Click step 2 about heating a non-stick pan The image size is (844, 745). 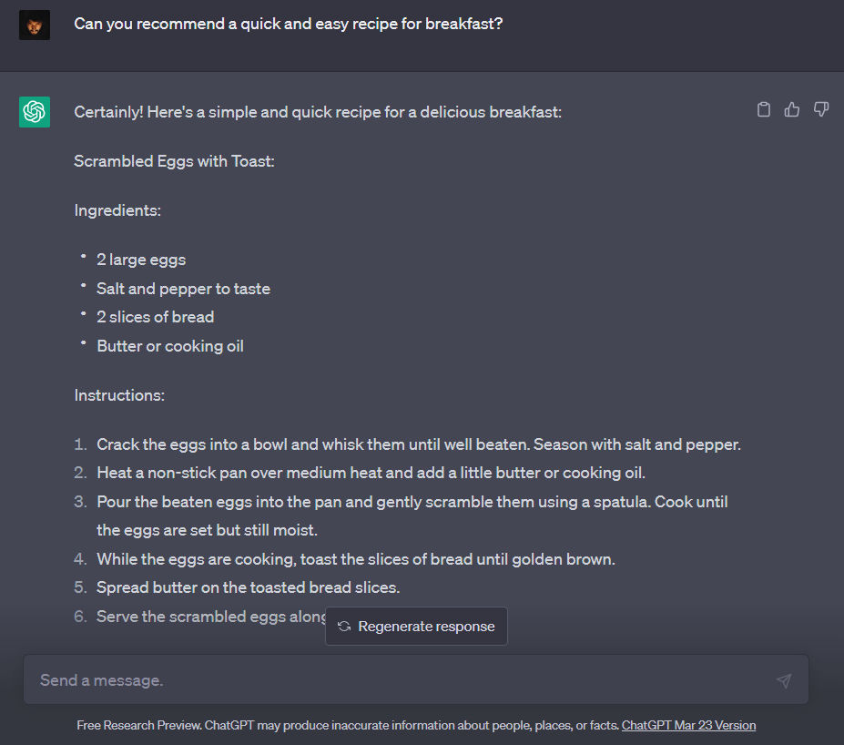[371, 473]
